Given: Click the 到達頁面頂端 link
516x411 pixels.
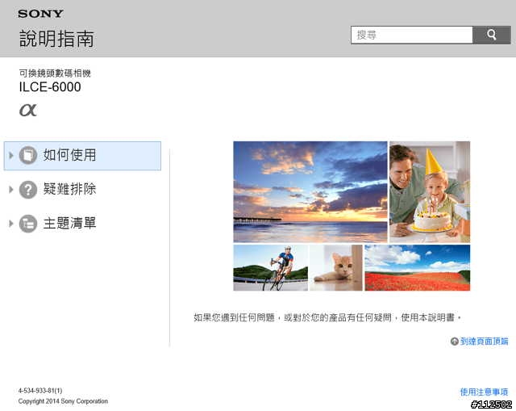Looking at the screenshot, I should click(x=484, y=341).
